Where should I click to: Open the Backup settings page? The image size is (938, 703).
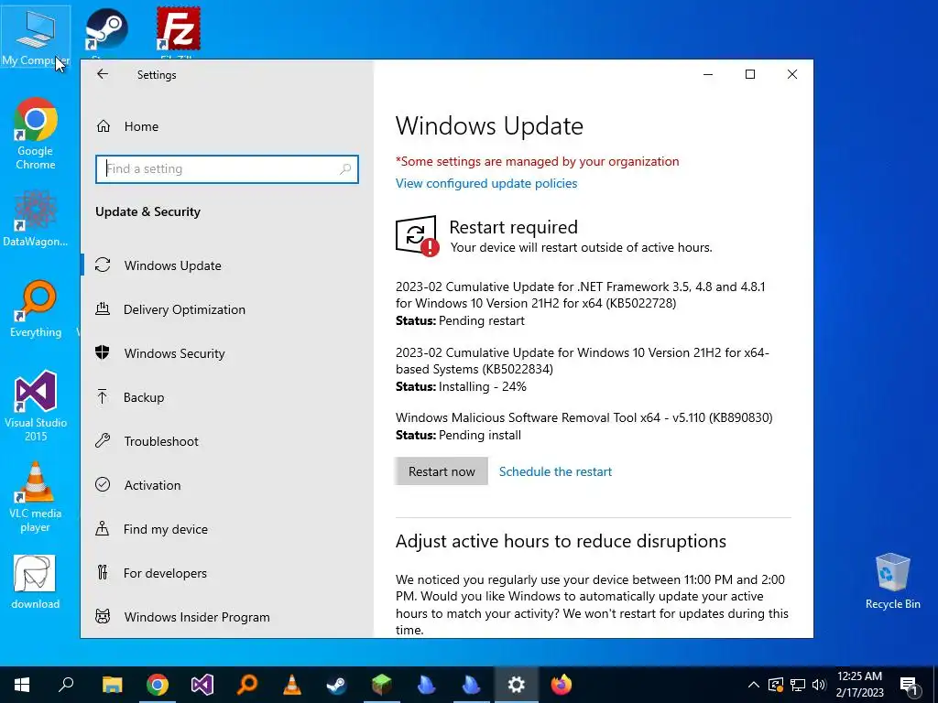[144, 397]
